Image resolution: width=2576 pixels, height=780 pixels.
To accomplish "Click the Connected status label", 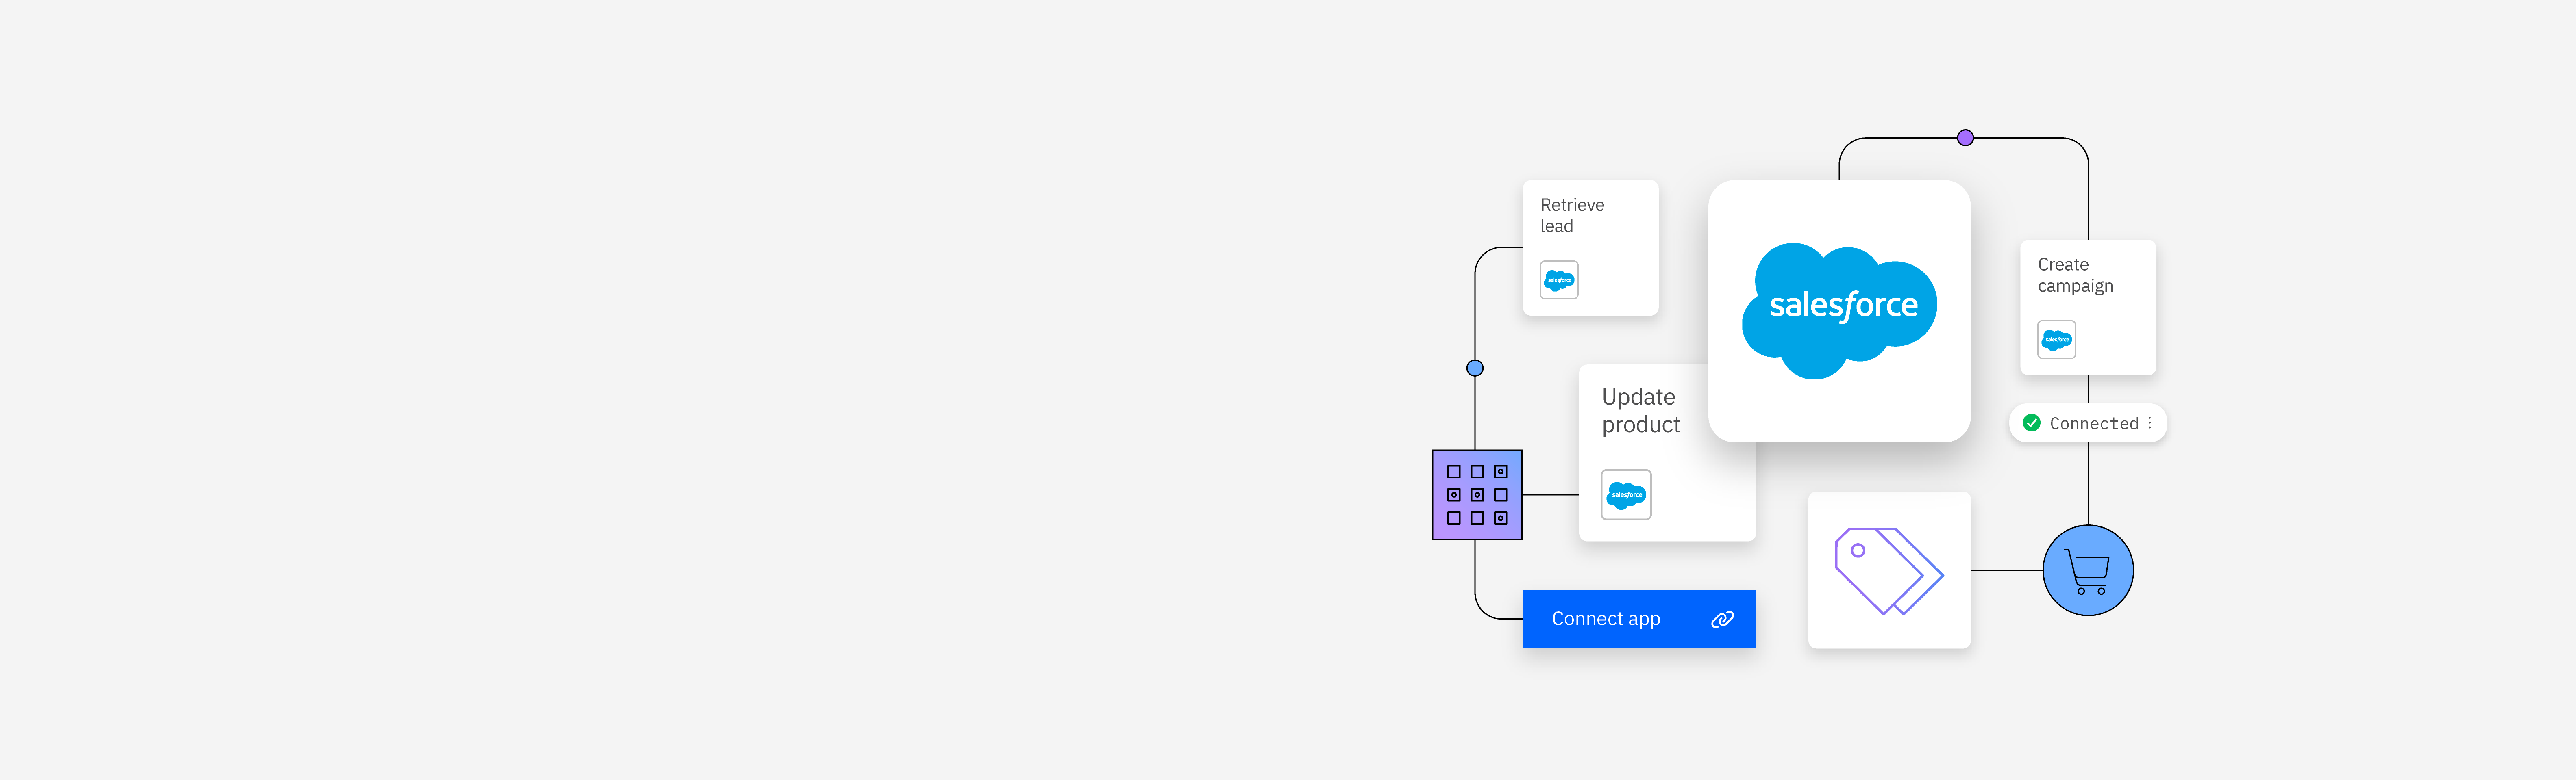I will click(2093, 423).
